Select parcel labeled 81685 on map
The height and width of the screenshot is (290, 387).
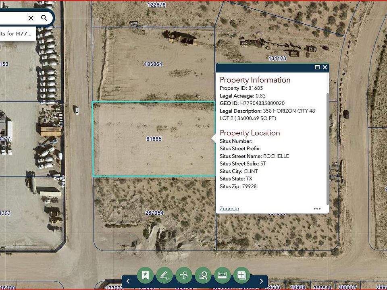[x=154, y=139]
